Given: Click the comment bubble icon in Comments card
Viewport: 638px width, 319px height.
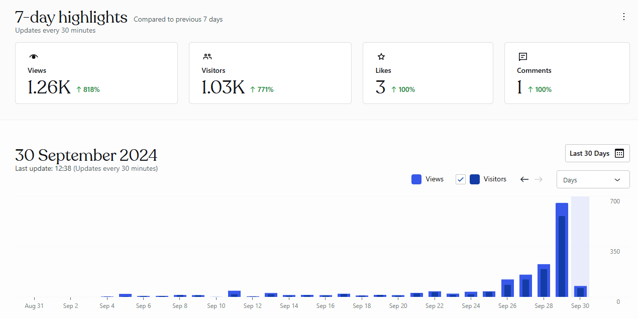Looking at the screenshot, I should tap(523, 57).
